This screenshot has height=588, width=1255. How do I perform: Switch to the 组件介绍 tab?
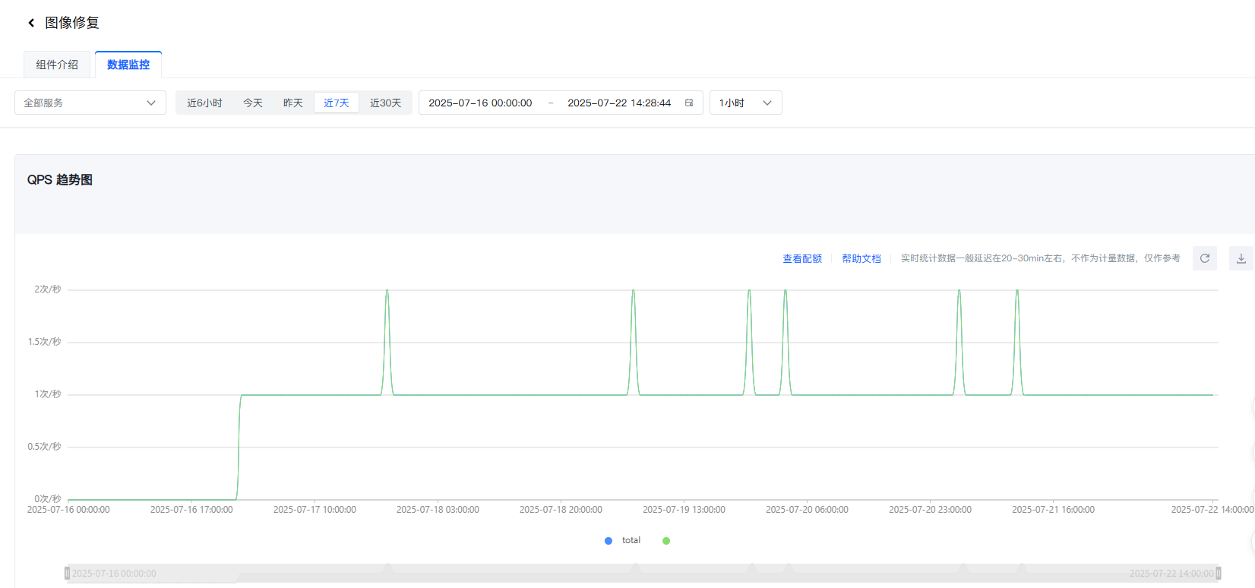click(57, 65)
